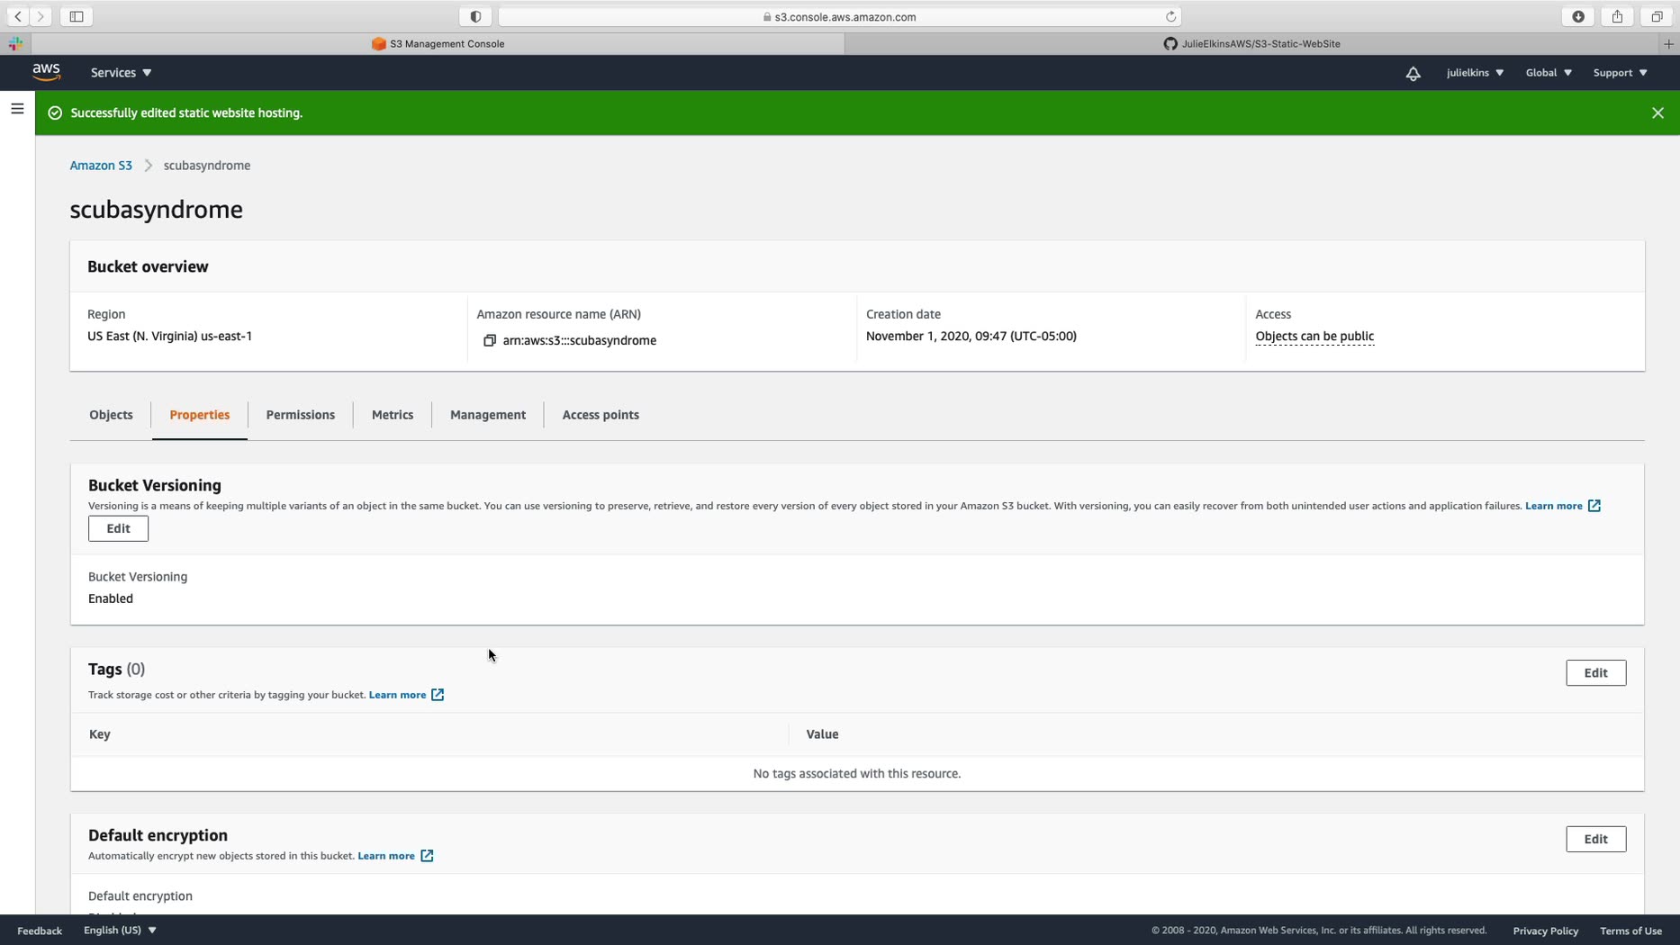Go to the Access points tab
Viewport: 1680px width, 945px height.
pyautogui.click(x=601, y=415)
